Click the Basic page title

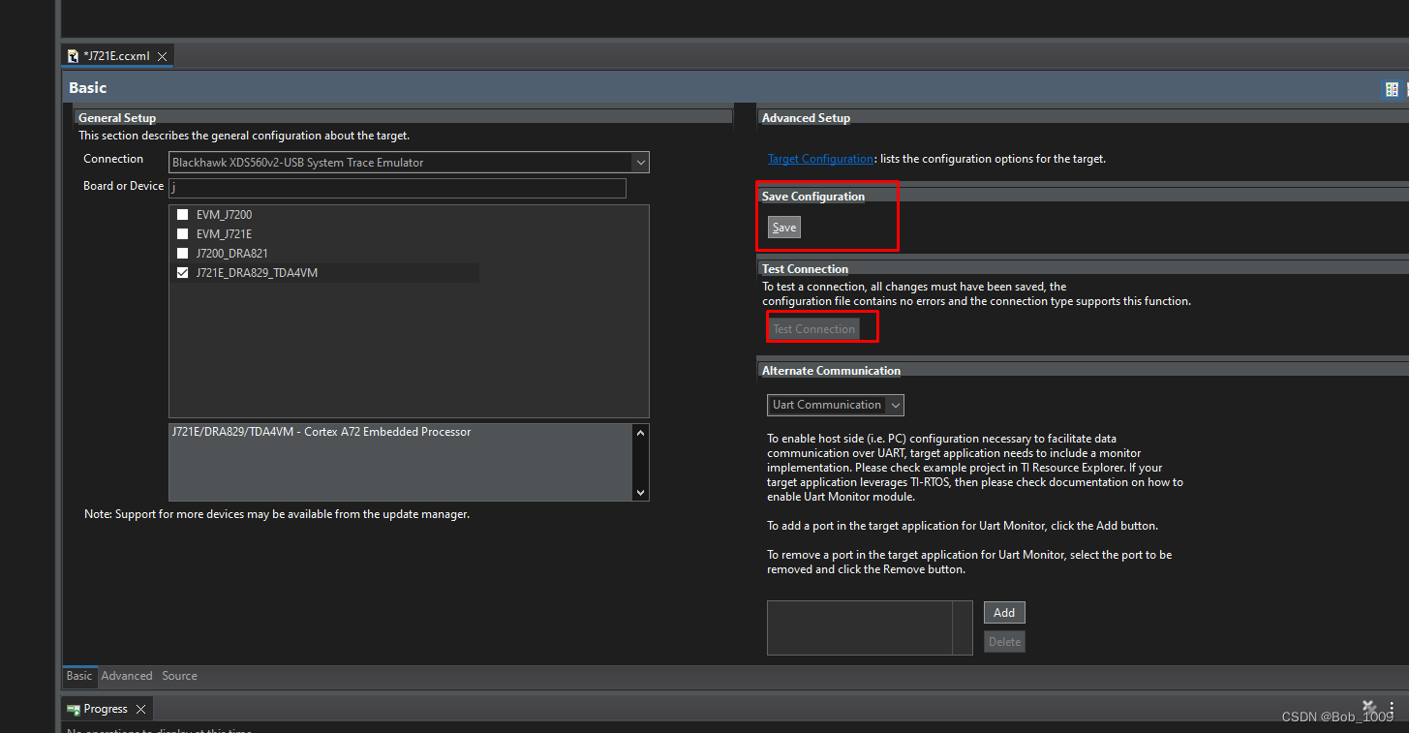pos(88,88)
